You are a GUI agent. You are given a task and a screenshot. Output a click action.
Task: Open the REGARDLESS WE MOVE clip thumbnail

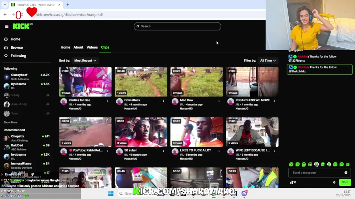252,82
